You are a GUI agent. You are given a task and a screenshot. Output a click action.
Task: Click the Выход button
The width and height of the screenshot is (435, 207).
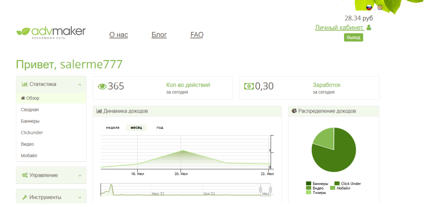point(353,37)
